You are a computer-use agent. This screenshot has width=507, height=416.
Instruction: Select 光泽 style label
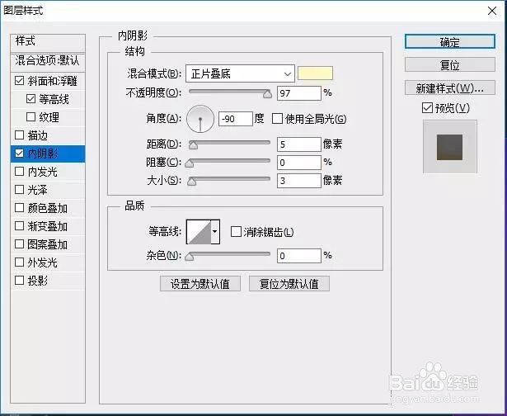coord(37,190)
